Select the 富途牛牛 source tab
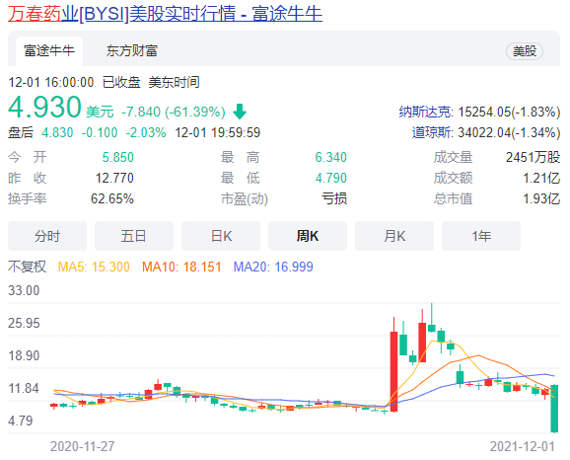This screenshot has height=460, width=570. pyautogui.click(x=49, y=51)
